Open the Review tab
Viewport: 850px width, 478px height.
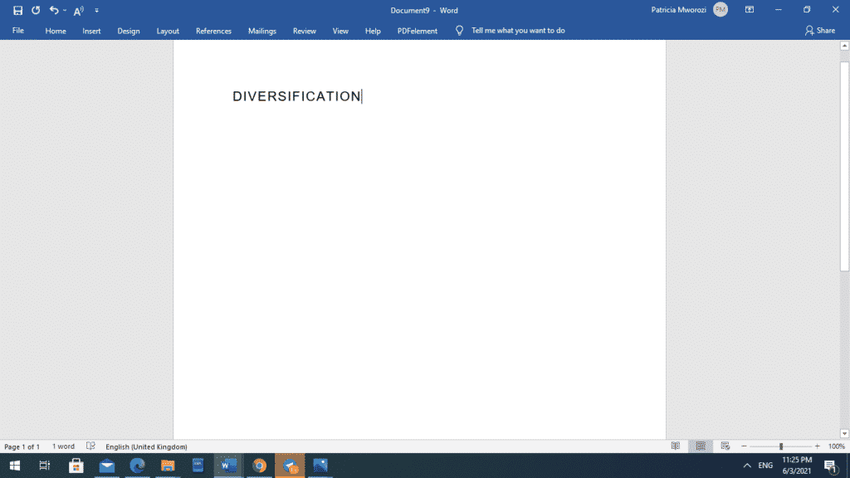(304, 31)
